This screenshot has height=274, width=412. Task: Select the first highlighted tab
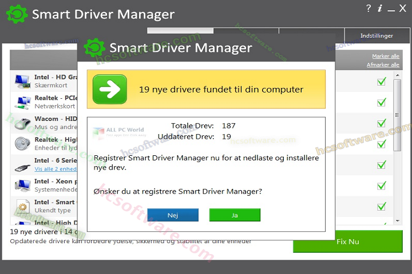click(180, 31)
